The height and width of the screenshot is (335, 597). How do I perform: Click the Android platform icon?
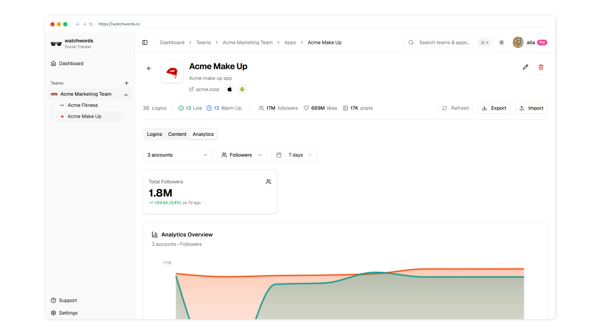[242, 89]
